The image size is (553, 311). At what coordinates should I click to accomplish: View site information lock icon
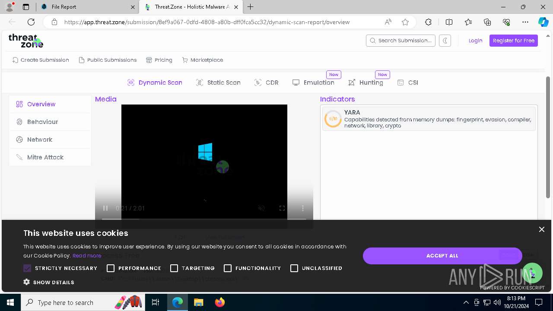pos(54,22)
